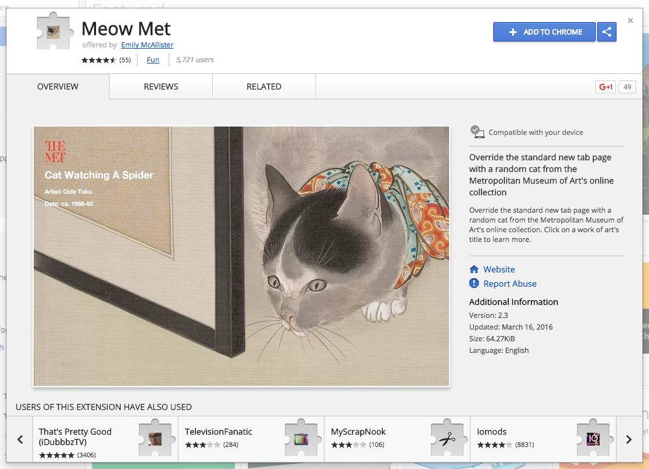Click 'Compatible with your device' text

(535, 132)
